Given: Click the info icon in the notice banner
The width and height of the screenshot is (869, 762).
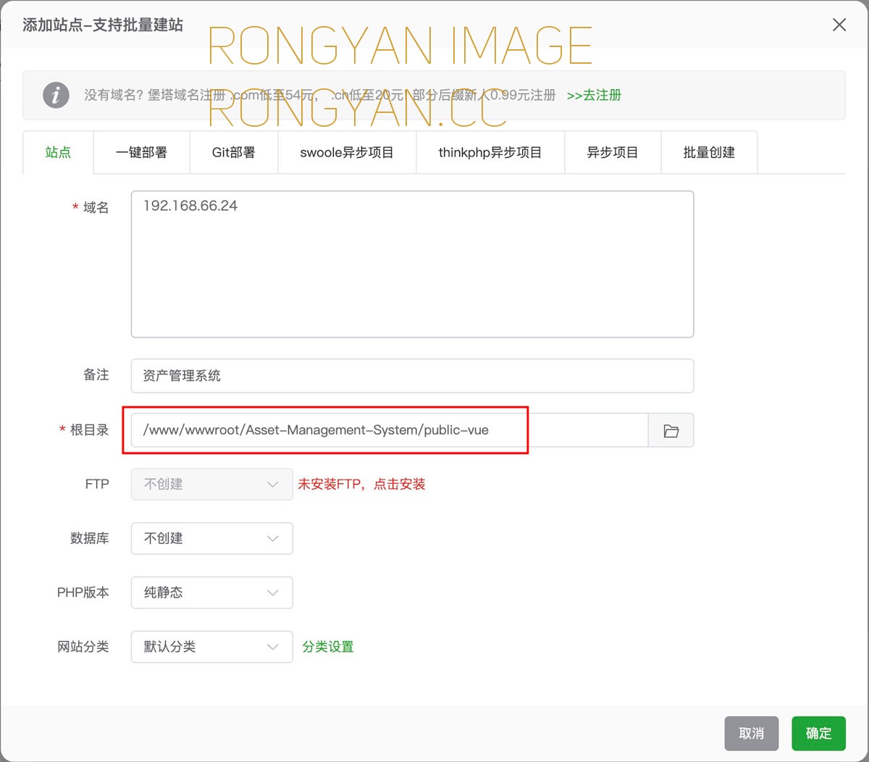Looking at the screenshot, I should click(56, 95).
